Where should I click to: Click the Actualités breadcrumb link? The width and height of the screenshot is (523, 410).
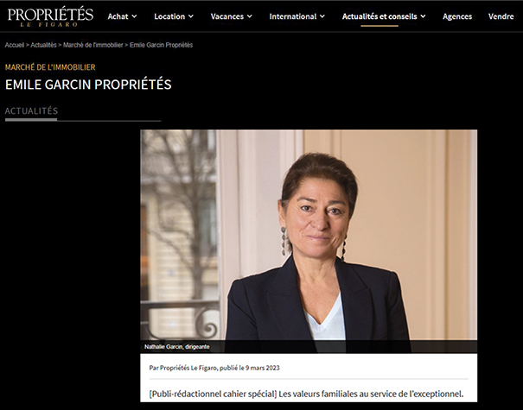coord(44,45)
